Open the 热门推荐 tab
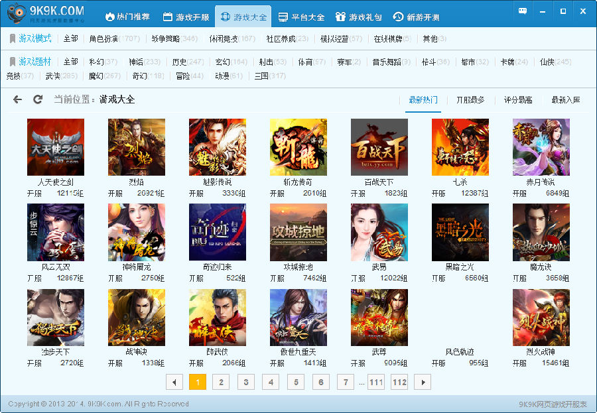The width and height of the screenshot is (597, 413). (127, 17)
